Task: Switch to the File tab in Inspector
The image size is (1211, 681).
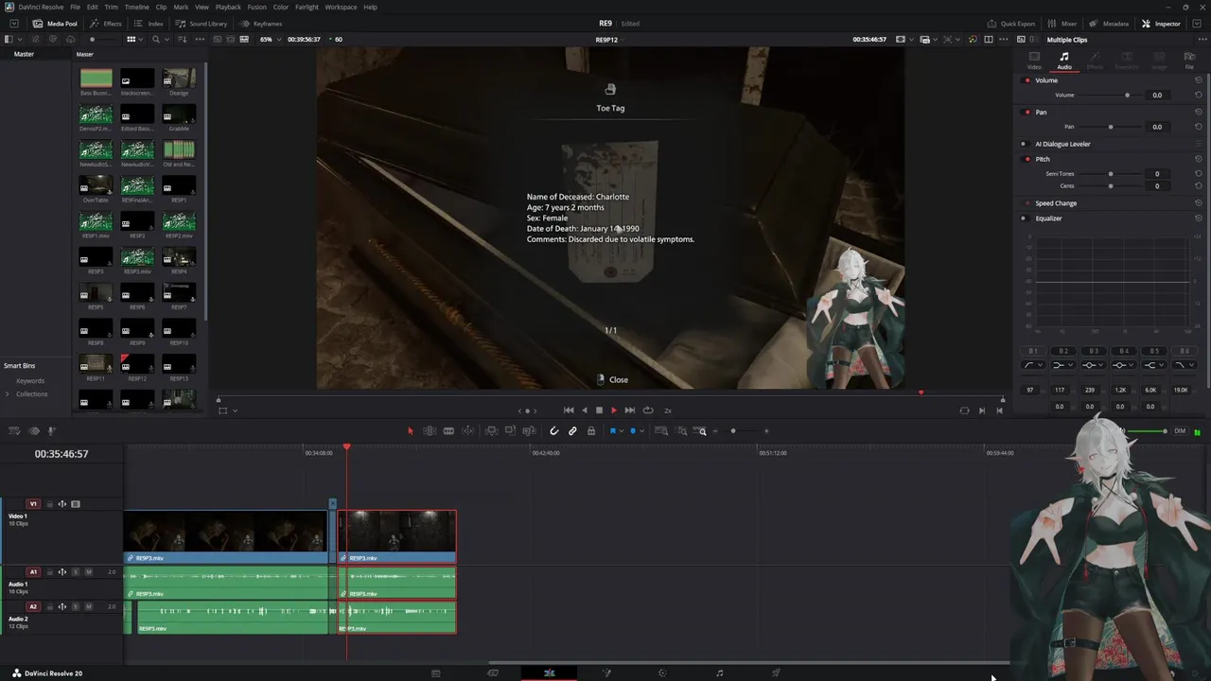Action: 1189,61
